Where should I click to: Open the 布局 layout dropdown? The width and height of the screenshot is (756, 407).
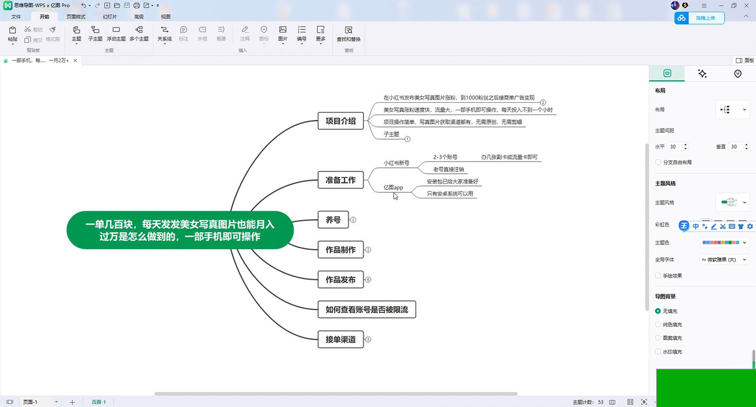(x=733, y=109)
